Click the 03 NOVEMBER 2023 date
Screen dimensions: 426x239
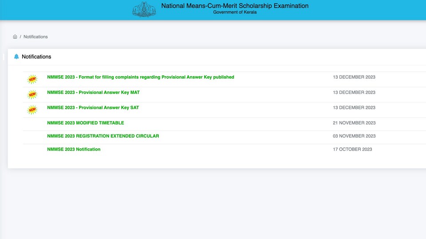point(354,136)
